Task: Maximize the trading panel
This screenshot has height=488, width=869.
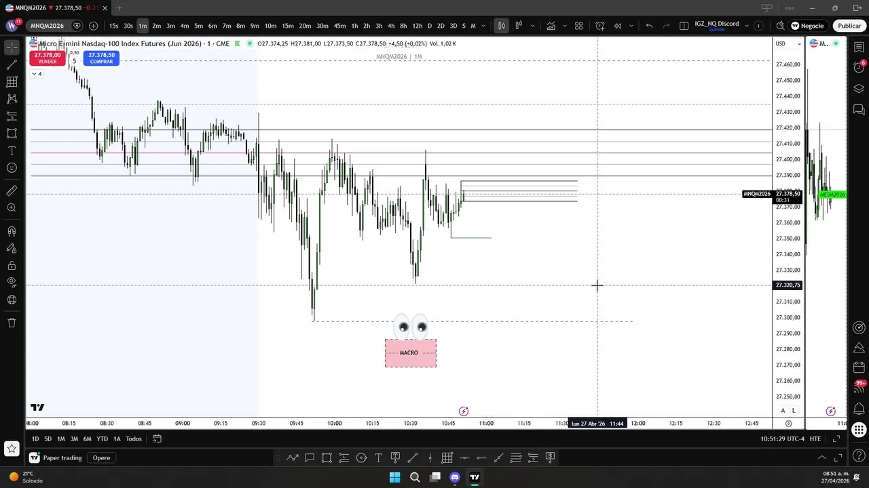Action: (838, 457)
